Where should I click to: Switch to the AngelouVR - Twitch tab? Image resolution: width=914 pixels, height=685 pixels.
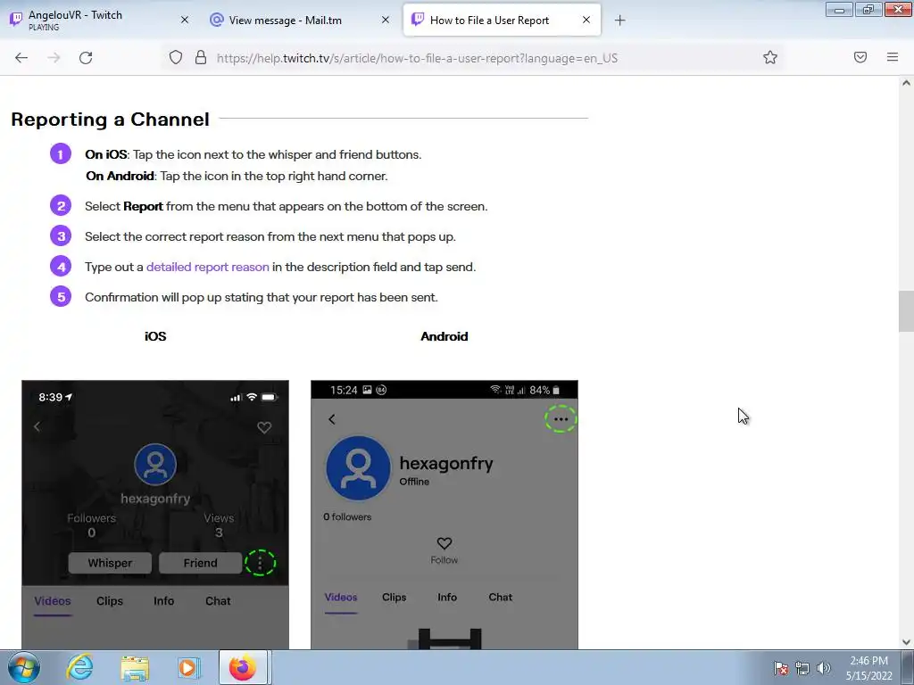pyautogui.click(x=99, y=20)
